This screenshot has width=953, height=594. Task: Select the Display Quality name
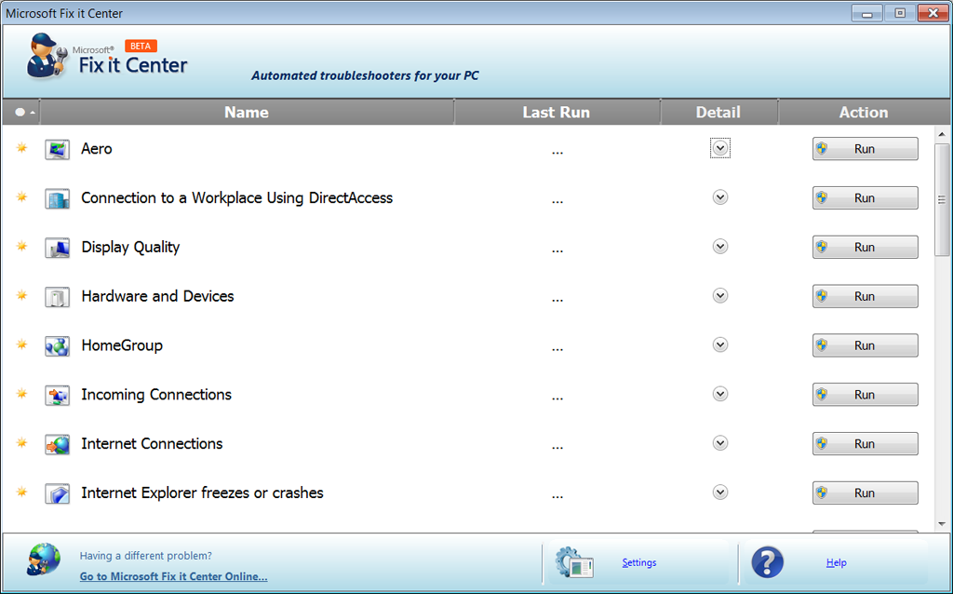[x=130, y=248]
